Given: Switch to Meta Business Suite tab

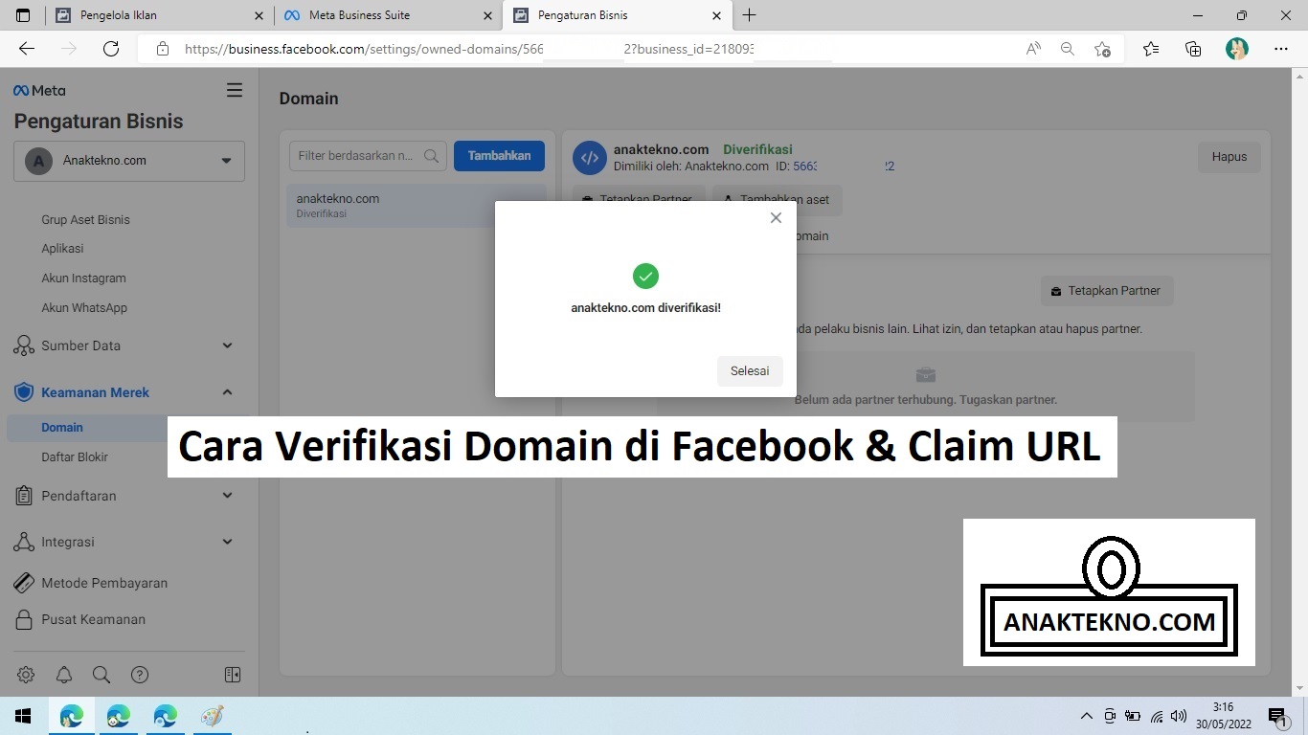Looking at the screenshot, I should tap(388, 15).
